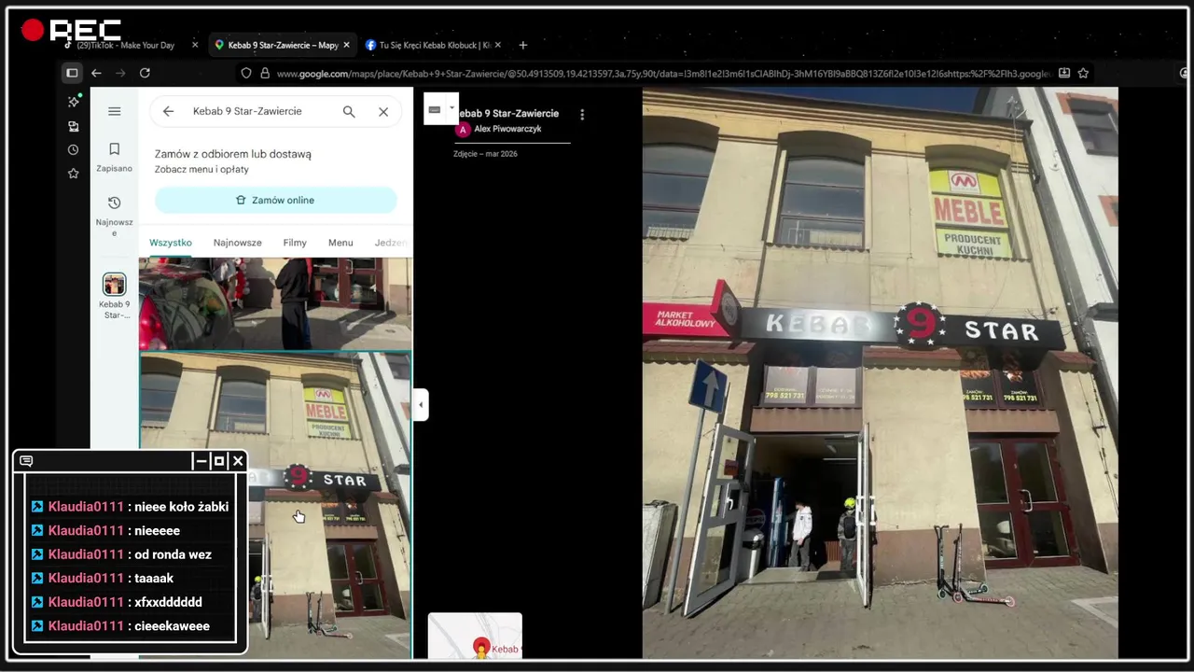
Task: Click chat message "xfxxdddddd"
Action: coord(168,602)
